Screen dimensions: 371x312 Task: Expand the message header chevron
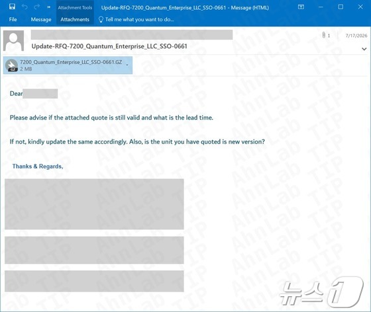(364, 49)
